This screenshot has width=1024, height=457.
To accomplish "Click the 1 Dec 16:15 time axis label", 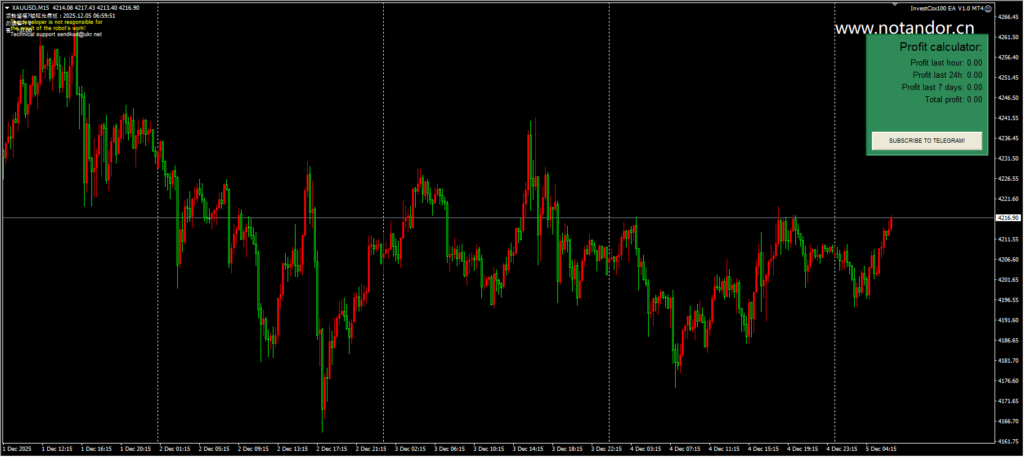I will pyautogui.click(x=96, y=449).
